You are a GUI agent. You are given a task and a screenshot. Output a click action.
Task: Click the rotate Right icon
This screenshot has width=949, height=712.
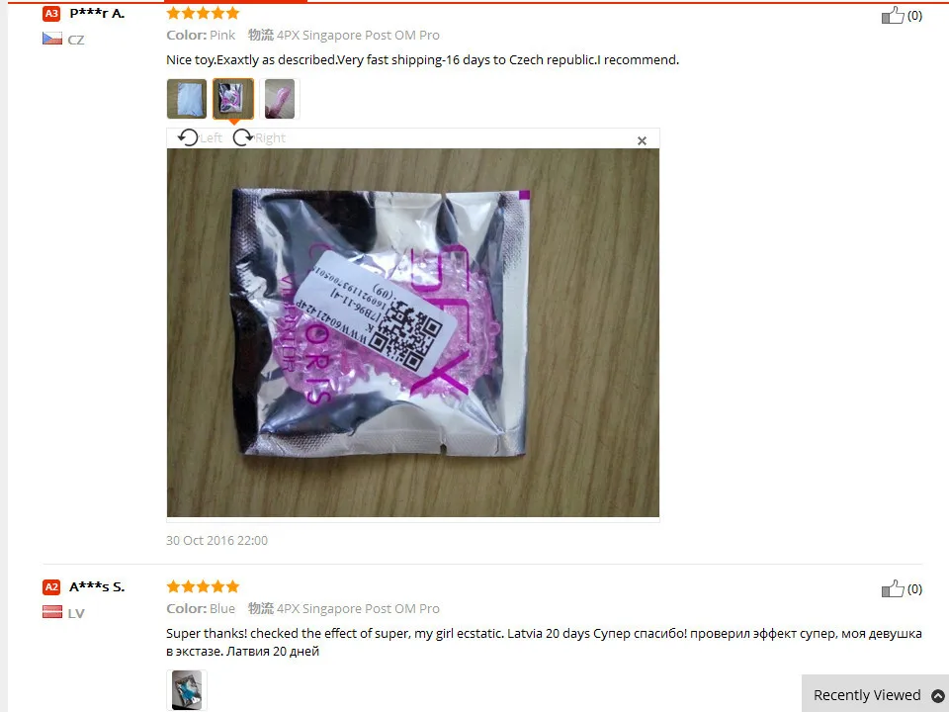click(243, 138)
